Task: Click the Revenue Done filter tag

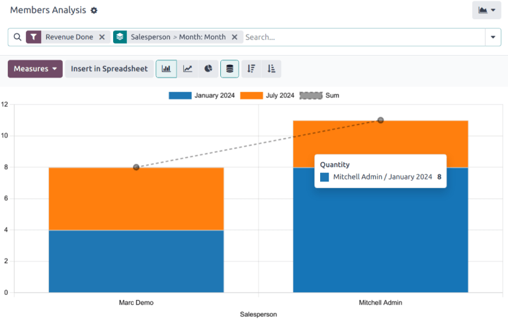Action: pyautogui.click(x=69, y=38)
